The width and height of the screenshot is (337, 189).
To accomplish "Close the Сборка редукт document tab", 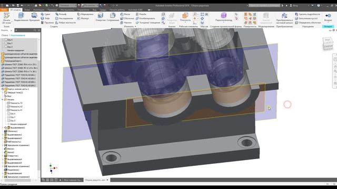I will 107,180.
